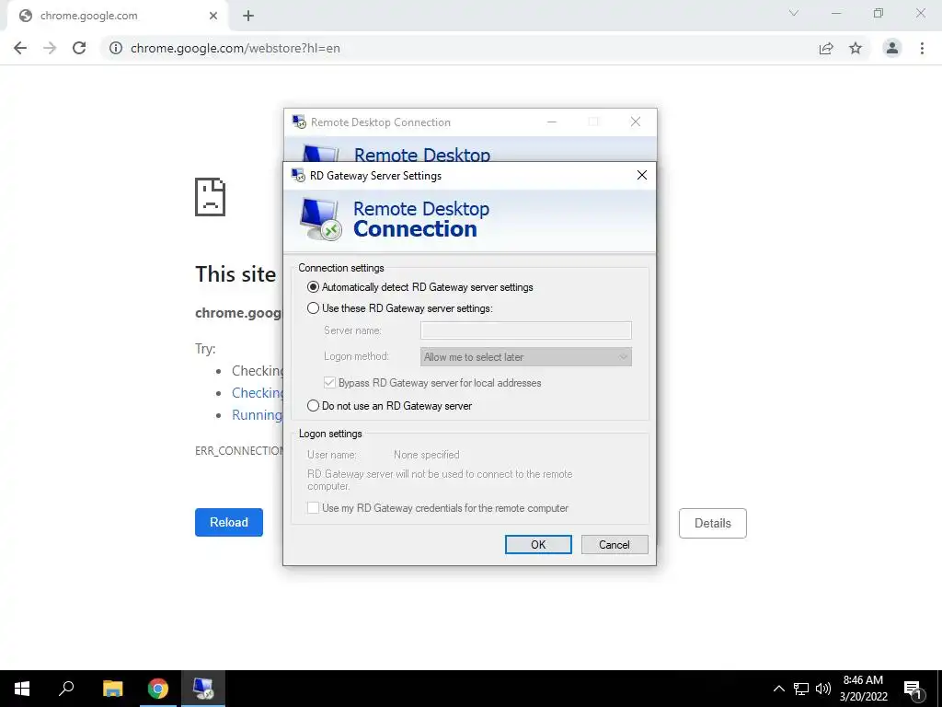Minimize the Remote Desktop Connection window
The image size is (942, 707).
552,122
